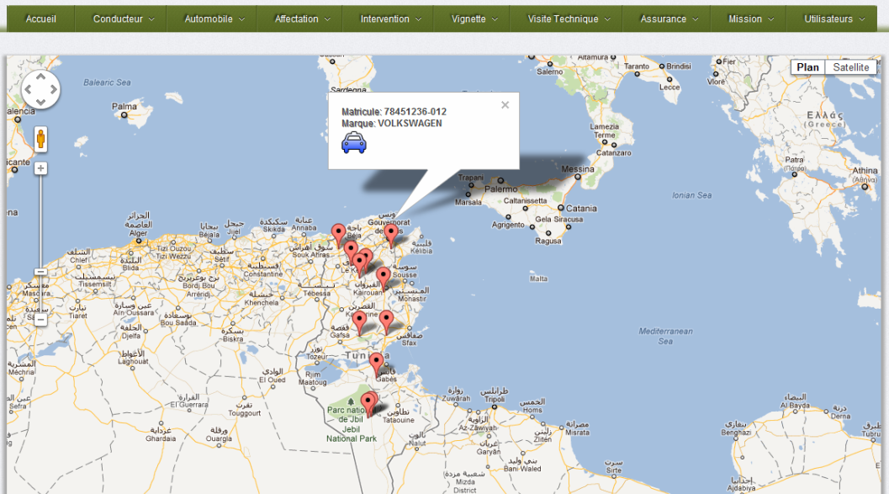This screenshot has height=494, width=889.
Task: Expand the Mission dropdown menu
Action: [750, 19]
